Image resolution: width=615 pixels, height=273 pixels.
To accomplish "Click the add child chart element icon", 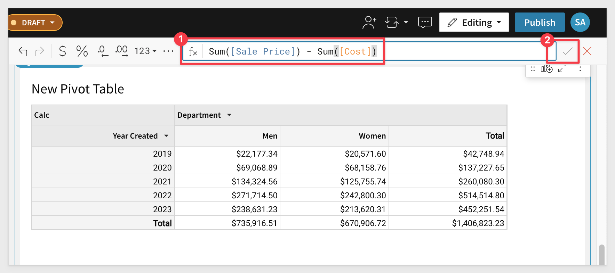I will (546, 69).
